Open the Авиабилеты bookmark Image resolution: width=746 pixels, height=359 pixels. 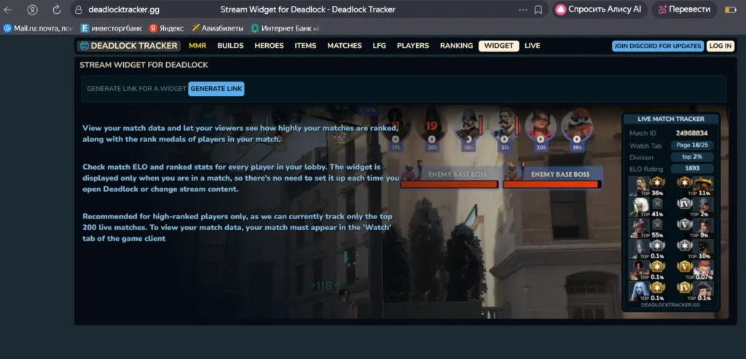coord(217,28)
